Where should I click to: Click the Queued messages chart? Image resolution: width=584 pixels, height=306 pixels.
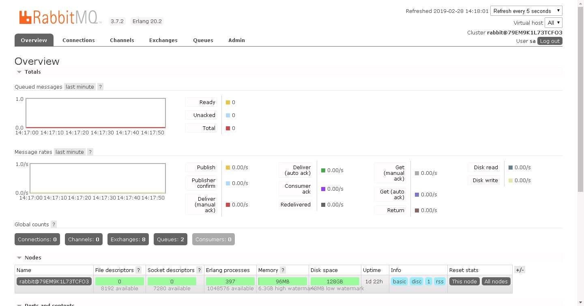point(96,113)
